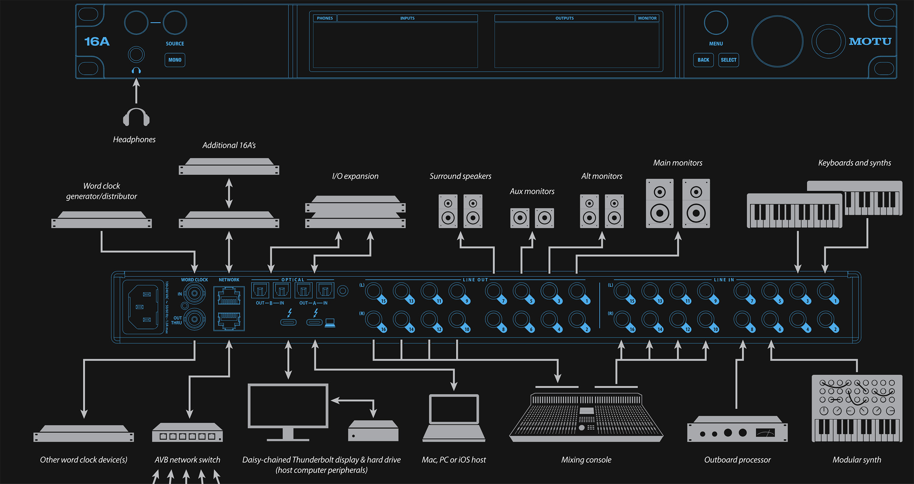Viewport: 914px width, 484px height.
Task: Click the external hard drive icon
Action: pyautogui.click(x=373, y=431)
